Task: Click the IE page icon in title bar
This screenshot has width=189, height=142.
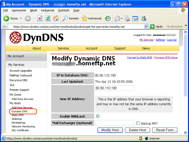Action: tap(3, 4)
